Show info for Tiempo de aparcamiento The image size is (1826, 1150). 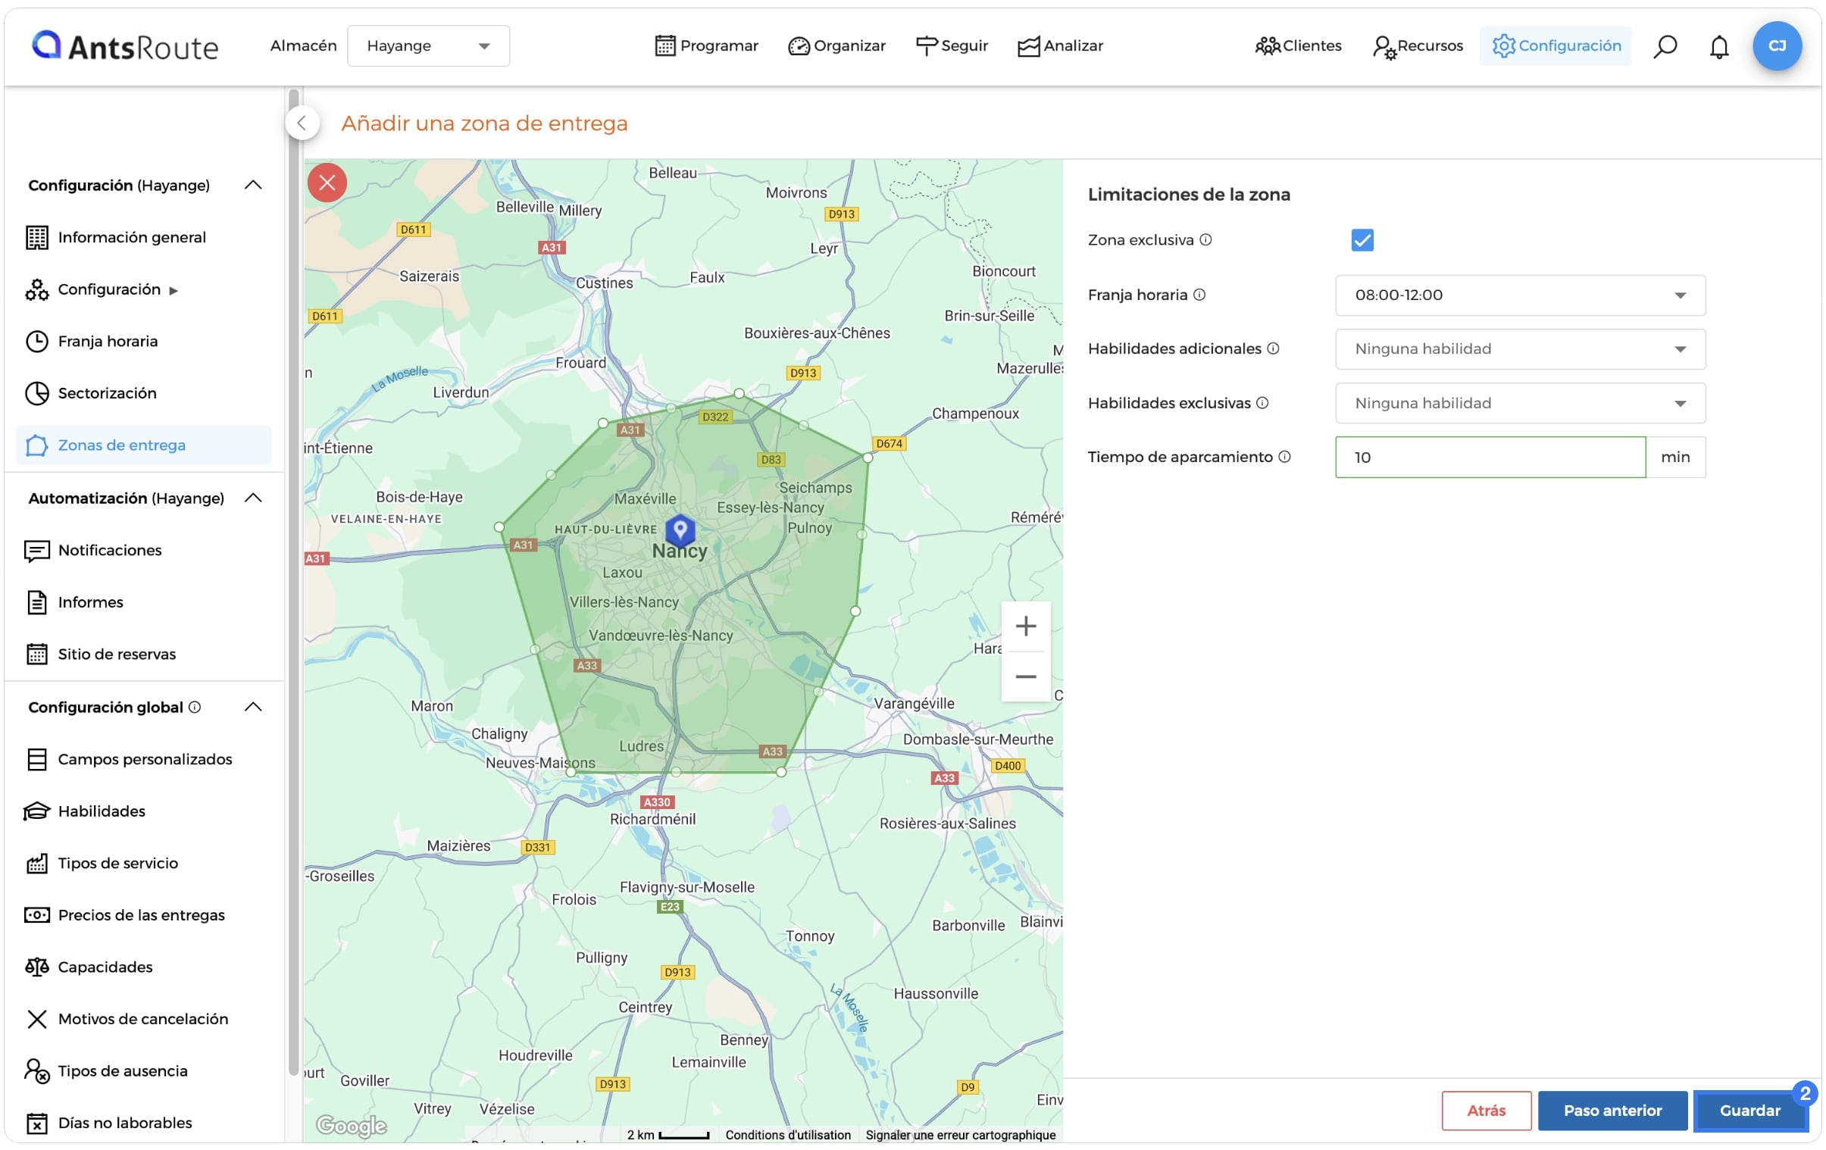1284,456
